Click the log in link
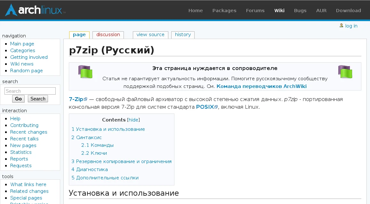The width and height of the screenshot is (370, 204). click(x=351, y=26)
